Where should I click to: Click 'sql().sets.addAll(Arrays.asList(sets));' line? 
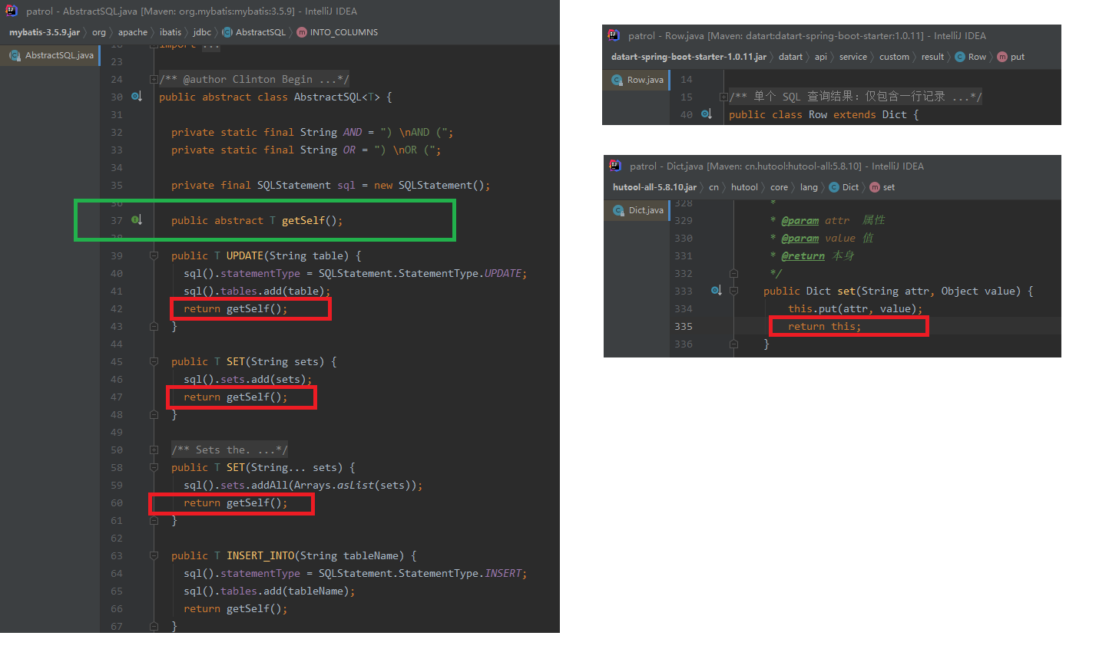pyautogui.click(x=303, y=485)
